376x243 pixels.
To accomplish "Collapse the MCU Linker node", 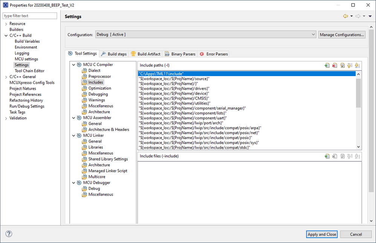I will tap(73, 136).
